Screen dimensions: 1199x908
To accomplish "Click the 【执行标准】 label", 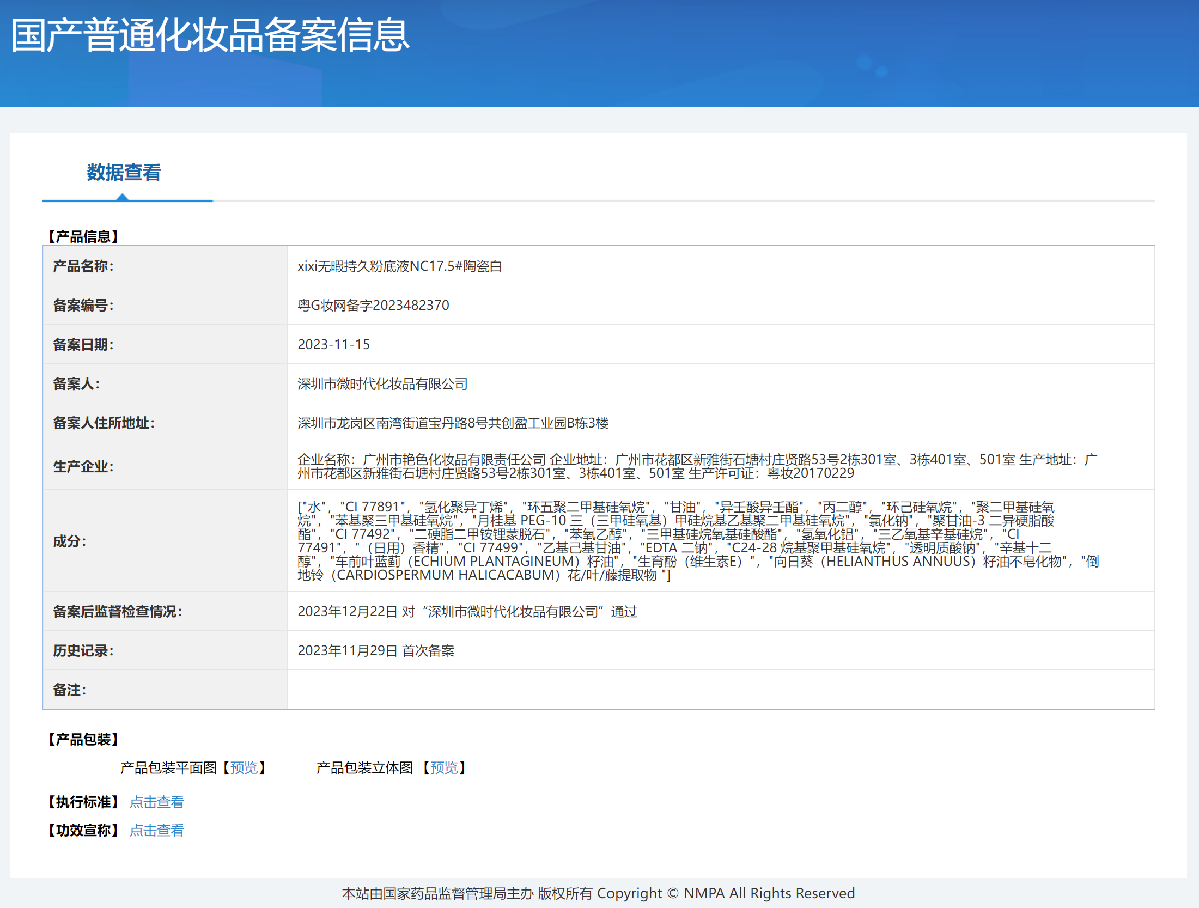I will pyautogui.click(x=83, y=802).
